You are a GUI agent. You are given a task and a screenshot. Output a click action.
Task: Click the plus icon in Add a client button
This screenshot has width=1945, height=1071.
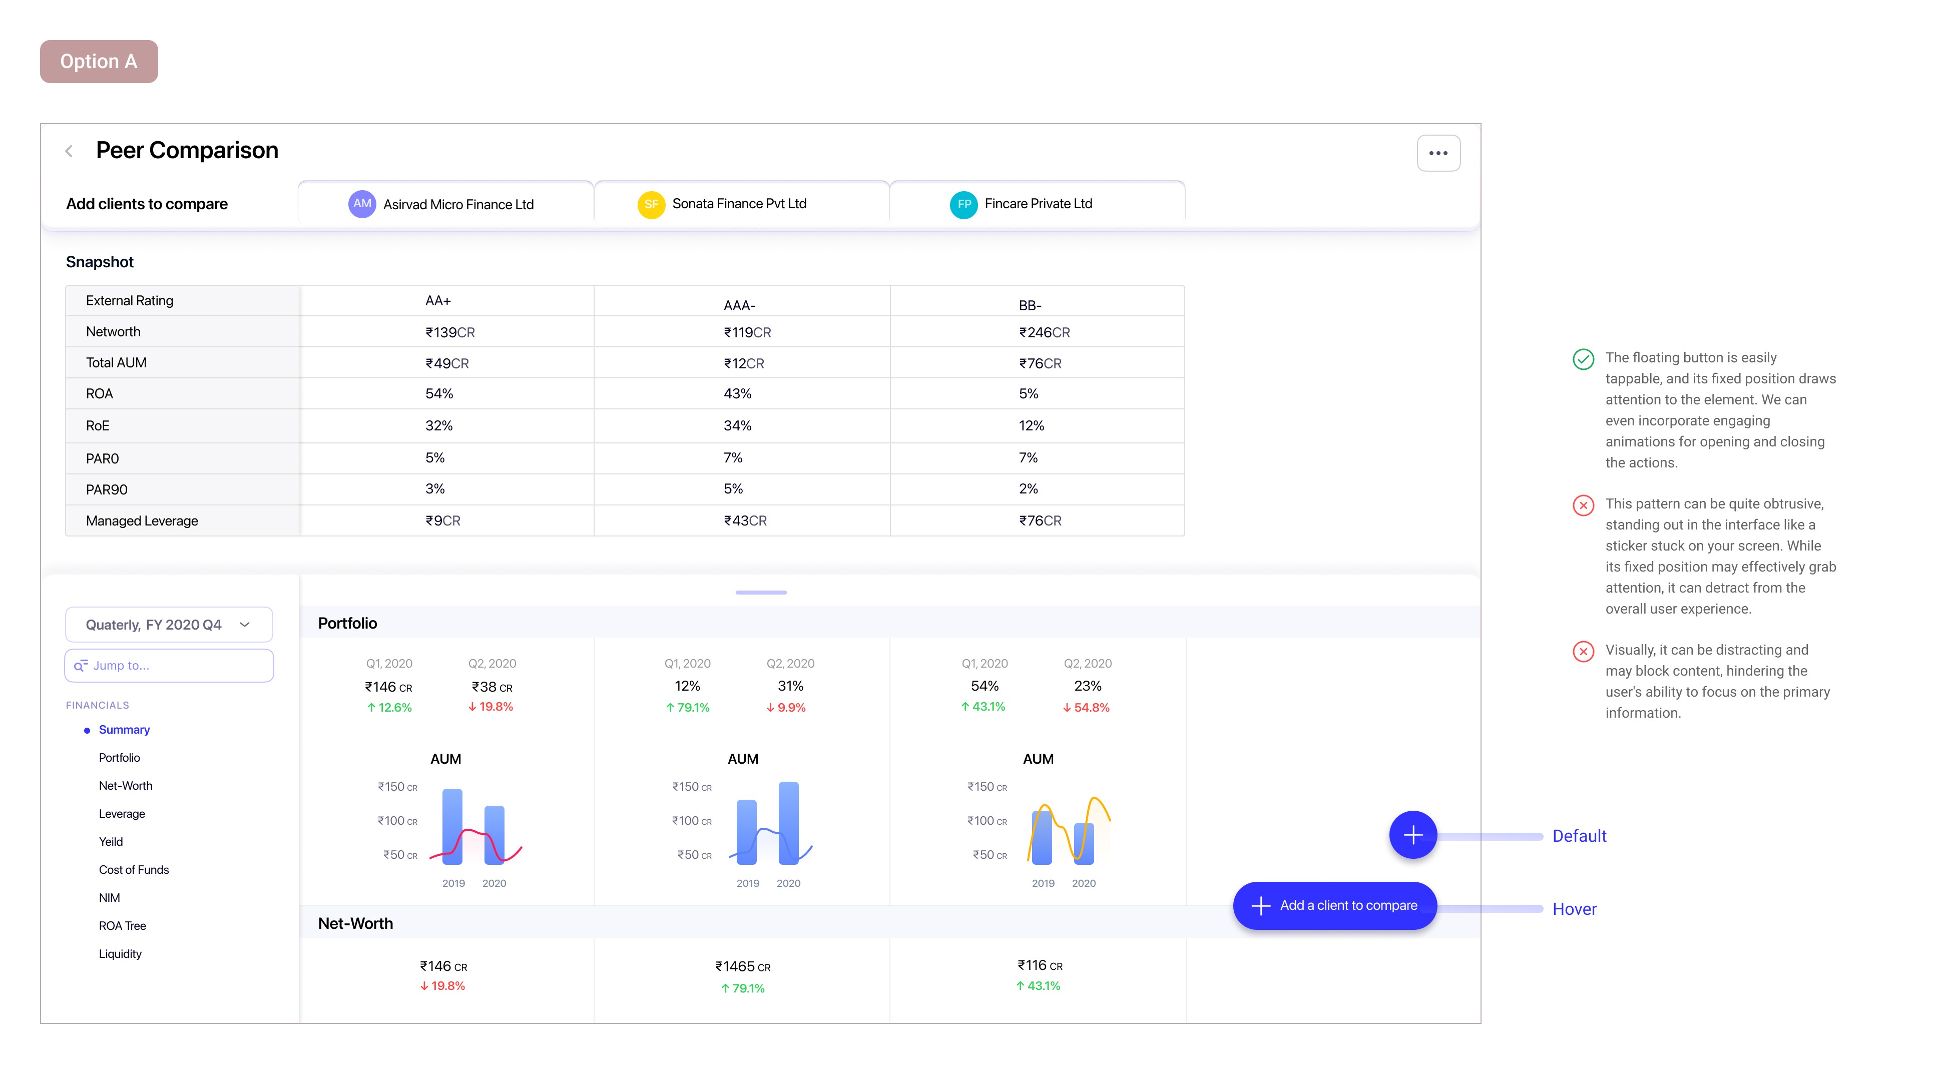tap(1260, 906)
